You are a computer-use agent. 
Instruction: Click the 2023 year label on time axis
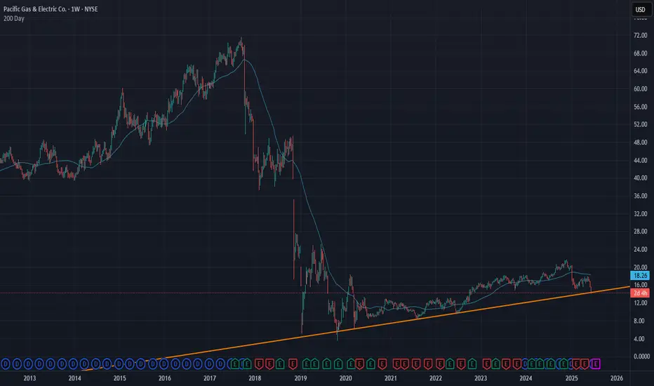pos(481,378)
